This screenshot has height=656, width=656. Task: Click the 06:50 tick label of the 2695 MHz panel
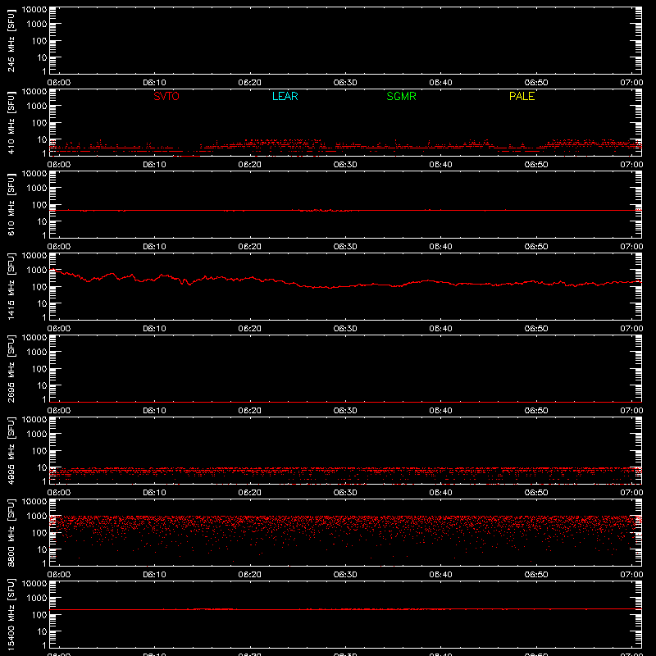(x=536, y=411)
